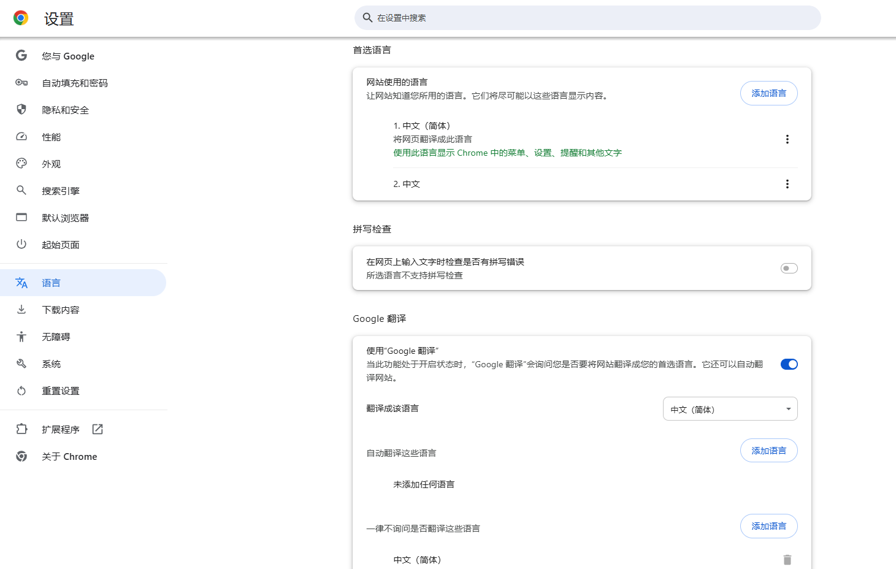
Task: Click the power icon for startup page
Action: pyautogui.click(x=21, y=245)
